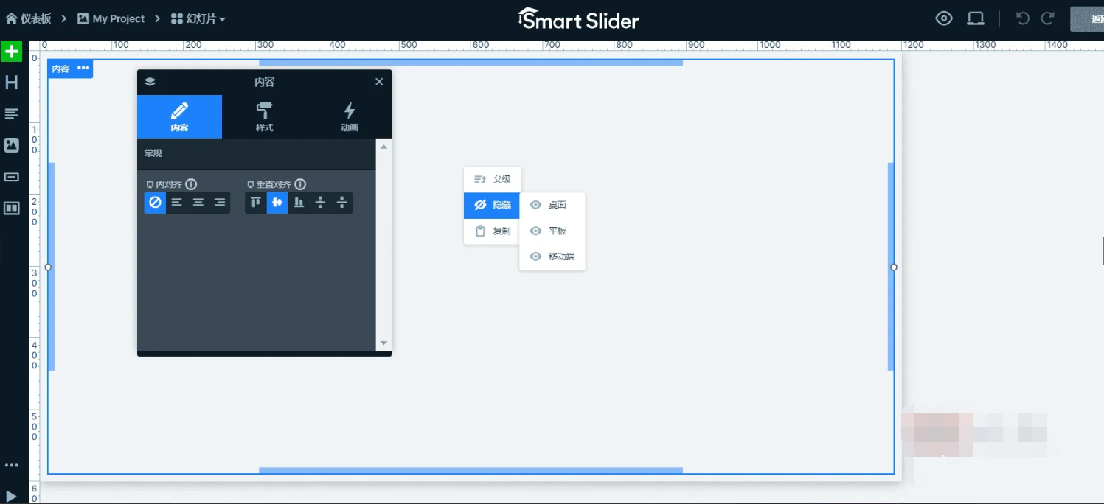Preview the slider with eye icon
This screenshot has width=1104, height=504.
pos(944,18)
